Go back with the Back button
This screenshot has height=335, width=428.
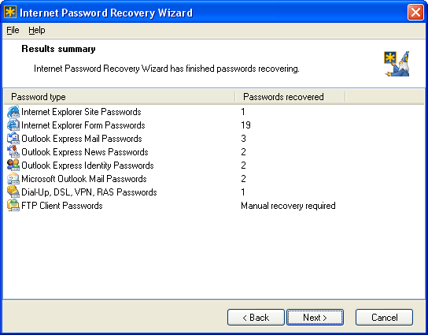pyautogui.click(x=256, y=318)
